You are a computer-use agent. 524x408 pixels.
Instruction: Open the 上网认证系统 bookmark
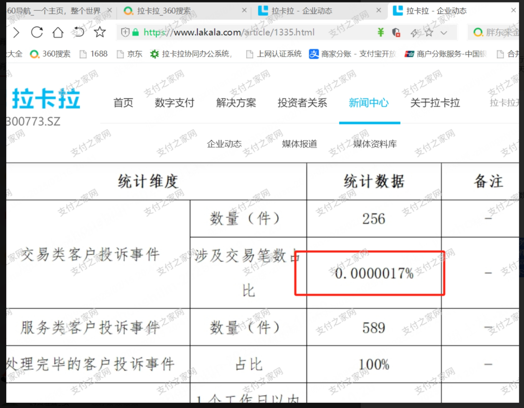274,54
